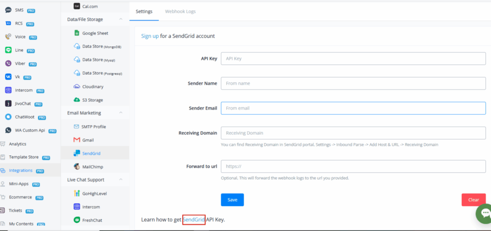Select the Viber channel icon in sidebar
Screen dimensions: 491x231
pyautogui.click(x=8, y=63)
